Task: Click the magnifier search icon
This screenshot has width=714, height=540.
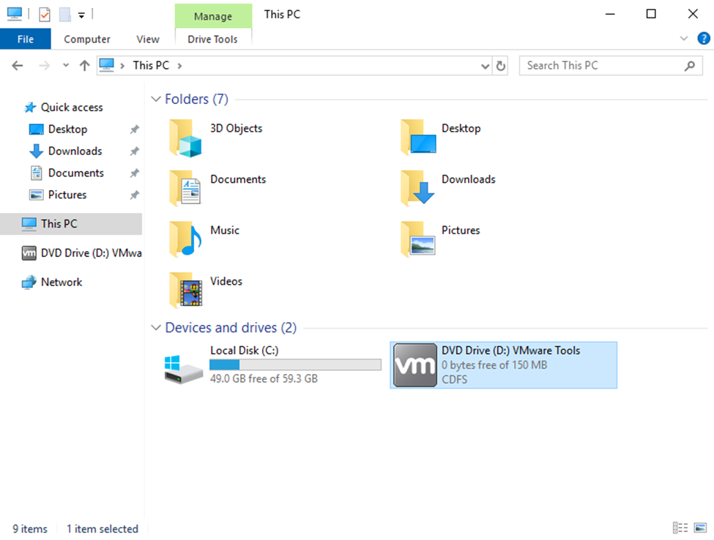Action: pyautogui.click(x=689, y=66)
